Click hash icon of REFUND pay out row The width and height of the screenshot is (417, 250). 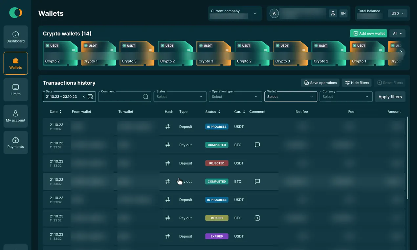[x=167, y=218]
